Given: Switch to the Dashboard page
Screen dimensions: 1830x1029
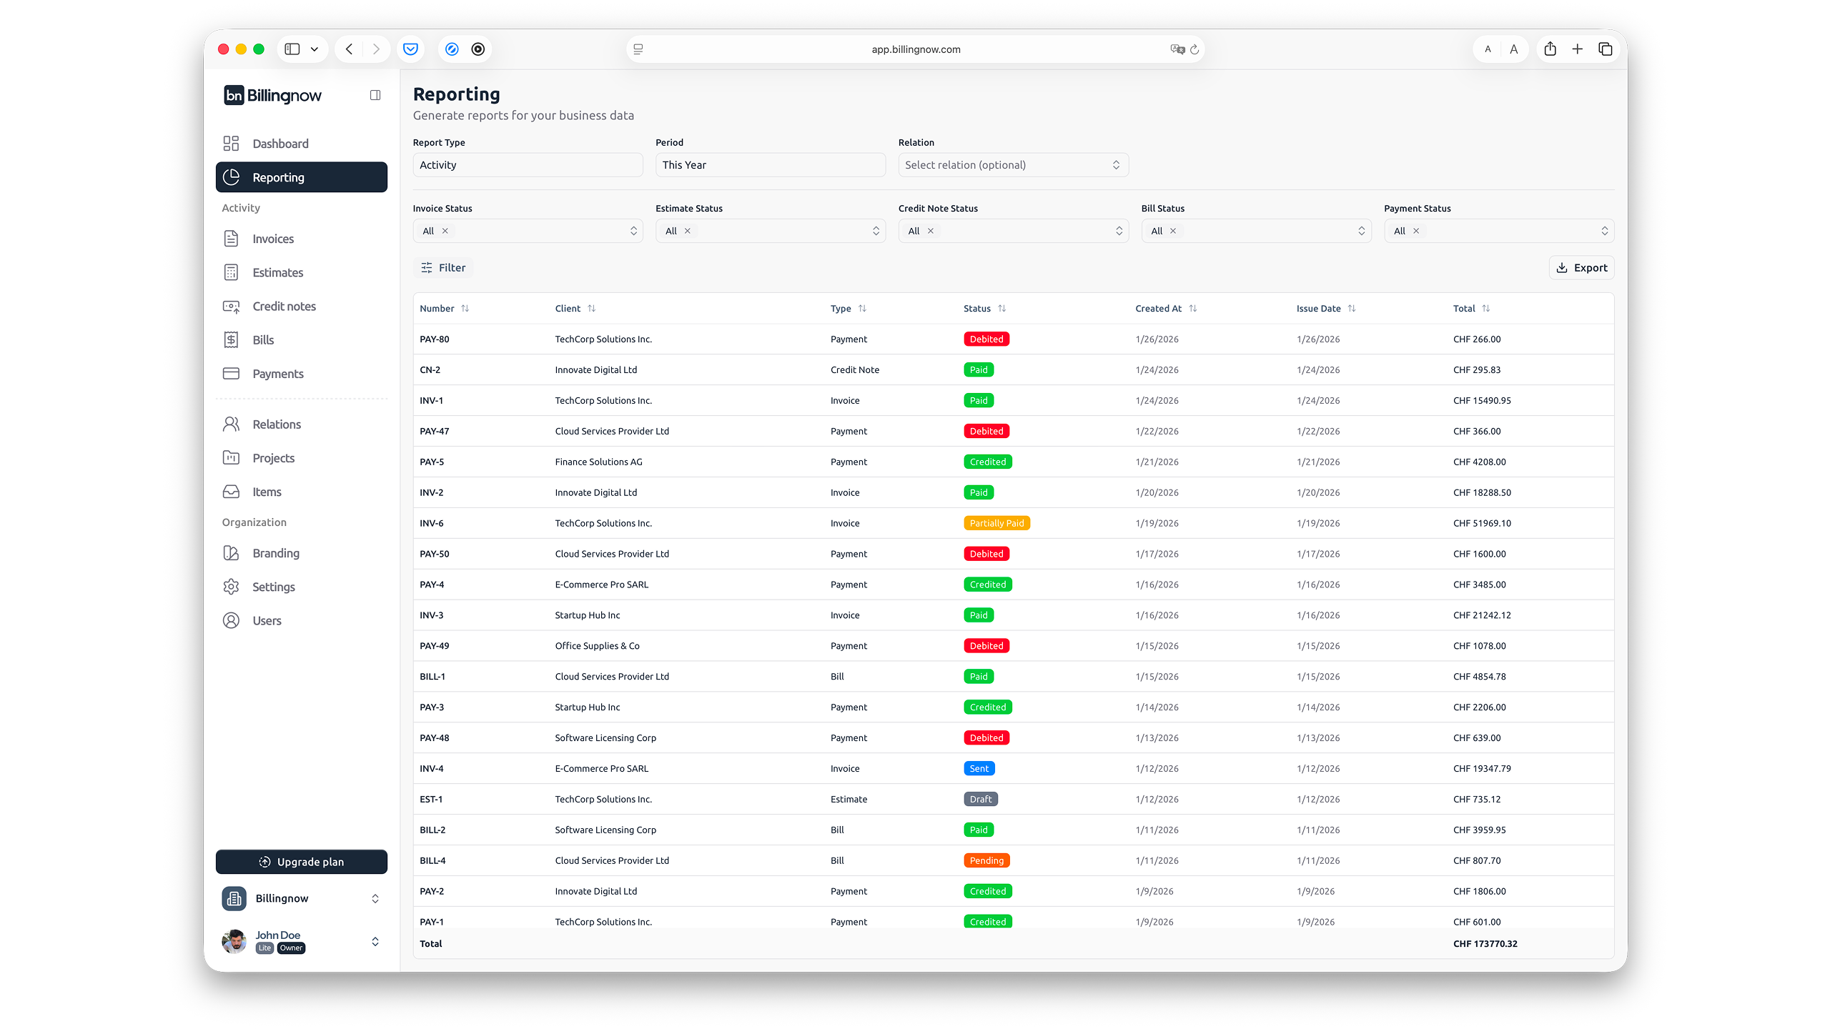Looking at the screenshot, I should [280, 143].
